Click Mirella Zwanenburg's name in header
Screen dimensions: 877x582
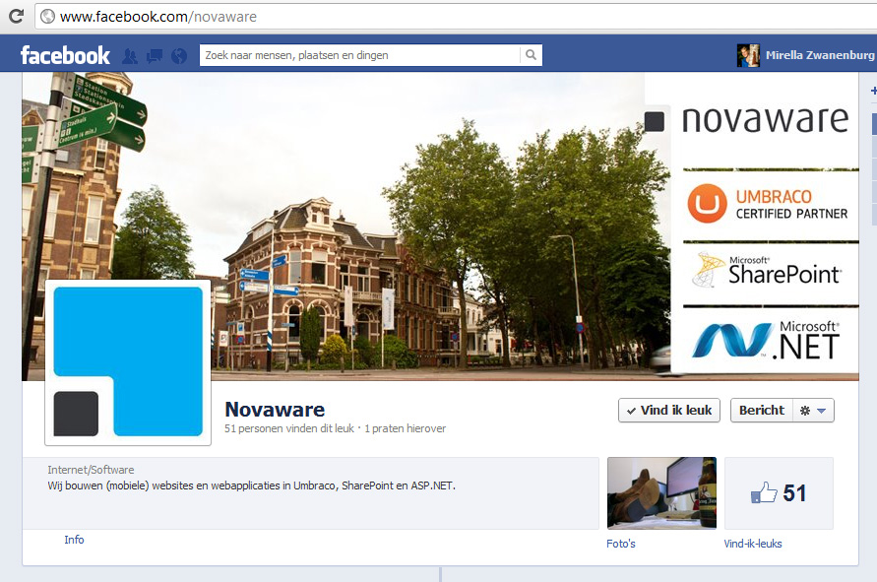coord(819,56)
